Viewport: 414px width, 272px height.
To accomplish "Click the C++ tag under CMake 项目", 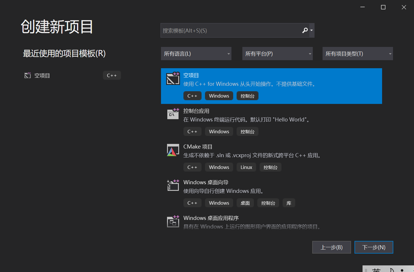I will [192, 167].
